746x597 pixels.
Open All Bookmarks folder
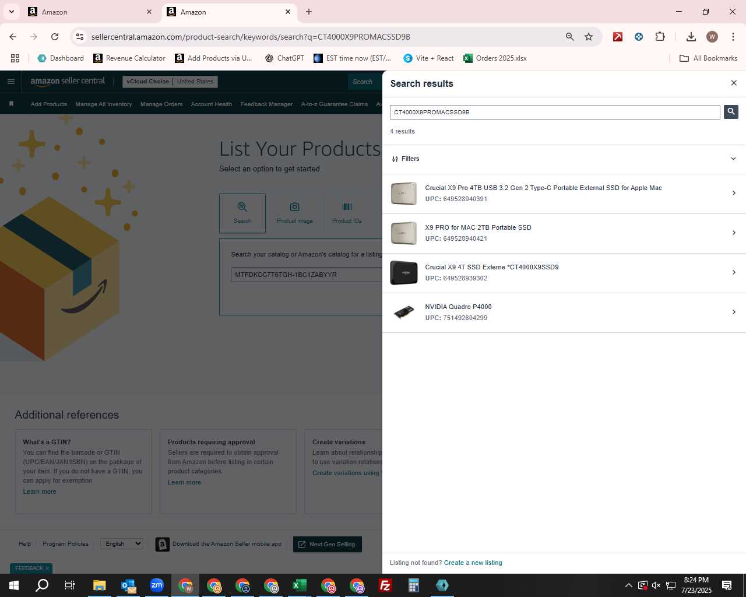709,58
